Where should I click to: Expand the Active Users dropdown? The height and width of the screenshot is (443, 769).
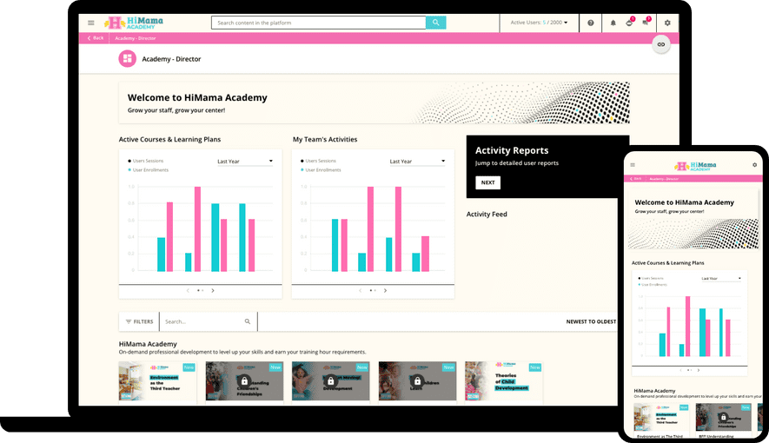539,23
